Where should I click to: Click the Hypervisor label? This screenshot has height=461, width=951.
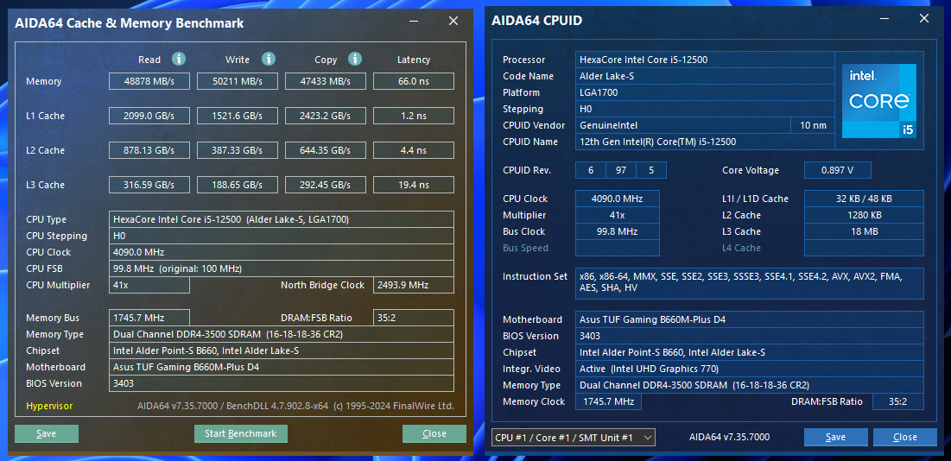click(x=49, y=406)
